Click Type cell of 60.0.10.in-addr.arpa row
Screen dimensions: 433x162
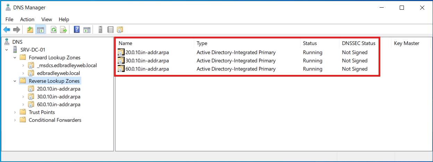(236, 69)
